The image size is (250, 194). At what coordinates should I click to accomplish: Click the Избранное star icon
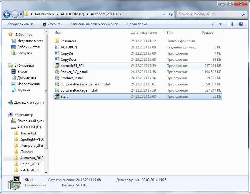[x=11, y=34]
